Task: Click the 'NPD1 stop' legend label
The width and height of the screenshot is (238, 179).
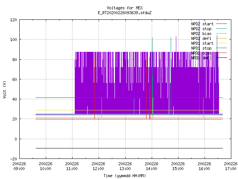Action: click(x=201, y=48)
